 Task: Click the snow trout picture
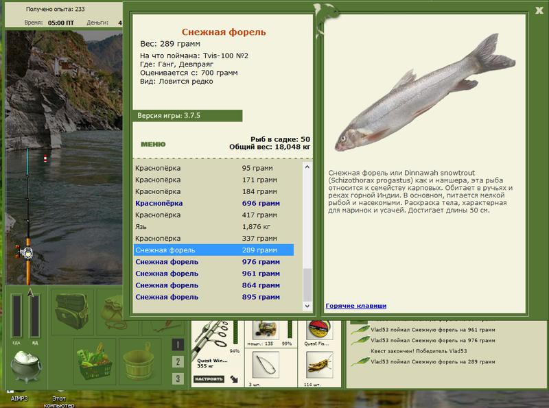pos(425,94)
